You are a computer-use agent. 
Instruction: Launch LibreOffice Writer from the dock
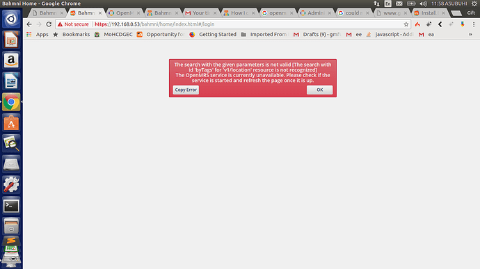(11, 81)
